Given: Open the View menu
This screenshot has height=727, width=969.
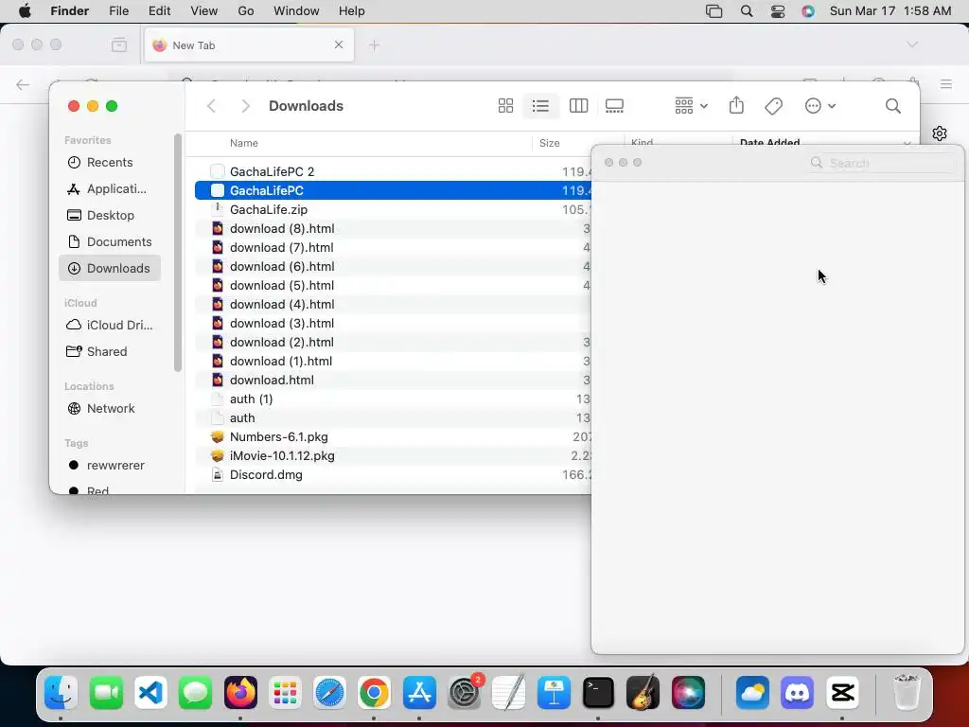Looking at the screenshot, I should click(x=204, y=10).
